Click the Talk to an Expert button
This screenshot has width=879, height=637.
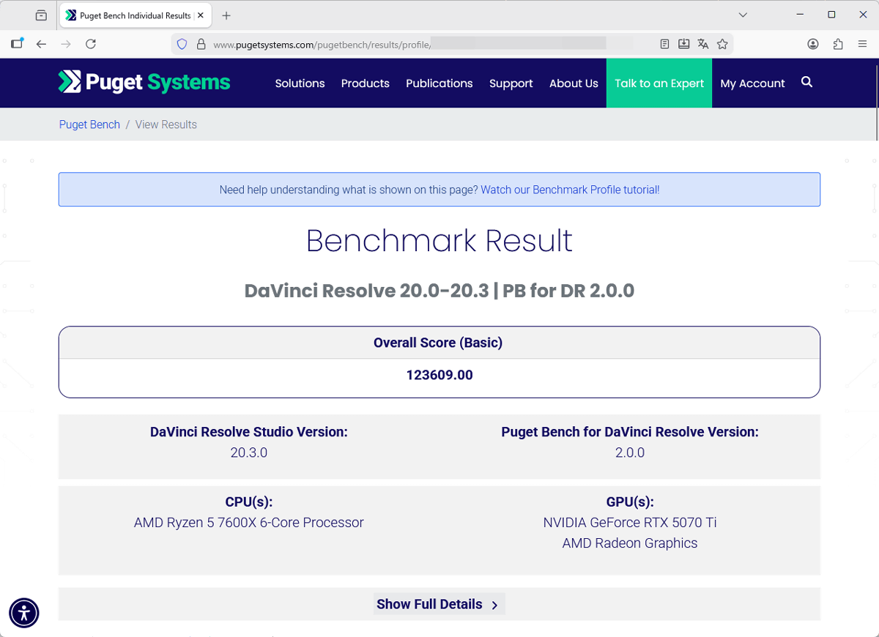(x=659, y=83)
